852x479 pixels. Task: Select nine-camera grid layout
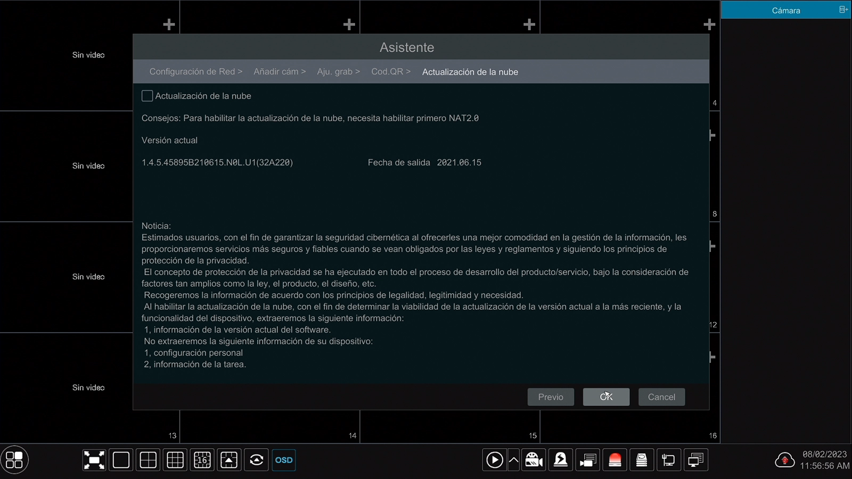click(175, 460)
